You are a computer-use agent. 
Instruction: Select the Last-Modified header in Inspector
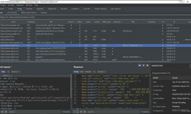pos(171,98)
